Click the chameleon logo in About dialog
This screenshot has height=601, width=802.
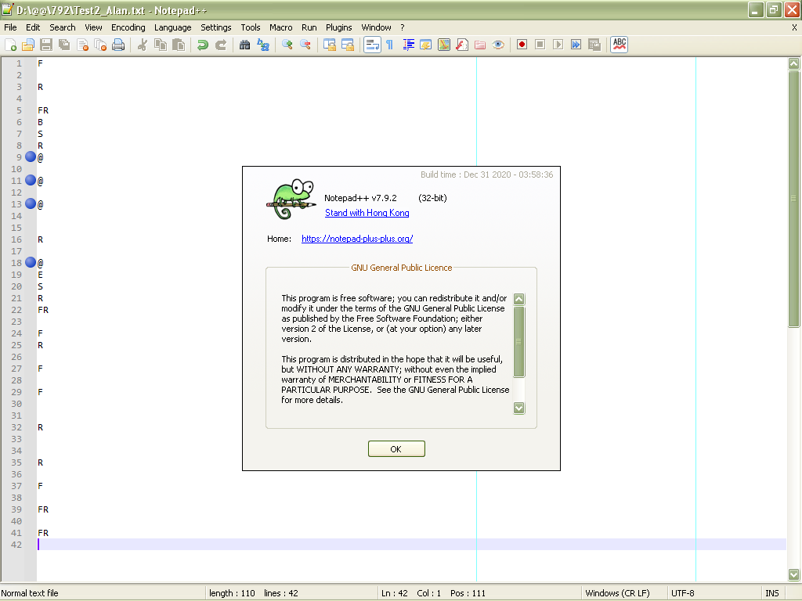[291, 200]
